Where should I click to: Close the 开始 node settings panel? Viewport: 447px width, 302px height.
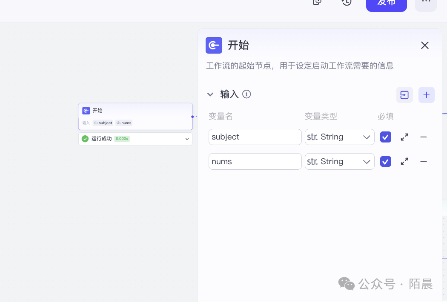tap(424, 46)
